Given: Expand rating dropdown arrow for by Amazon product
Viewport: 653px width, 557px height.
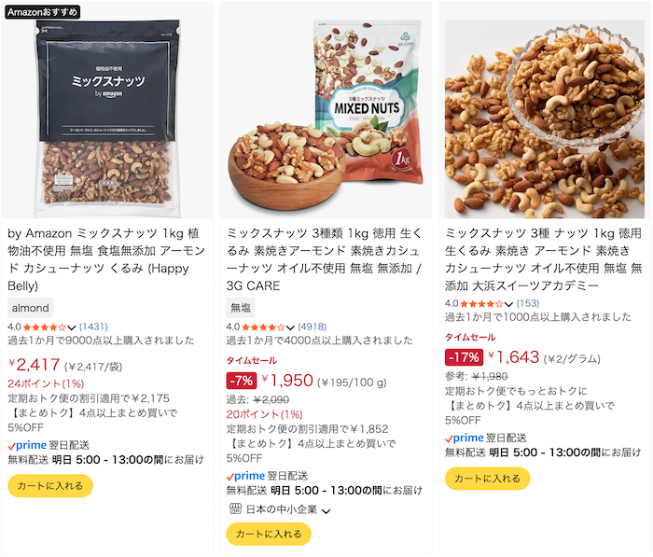Looking at the screenshot, I should (x=71, y=327).
